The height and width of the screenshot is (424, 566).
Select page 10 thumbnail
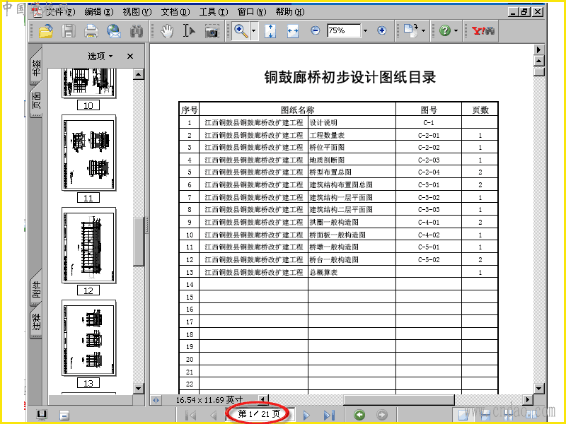point(89,83)
